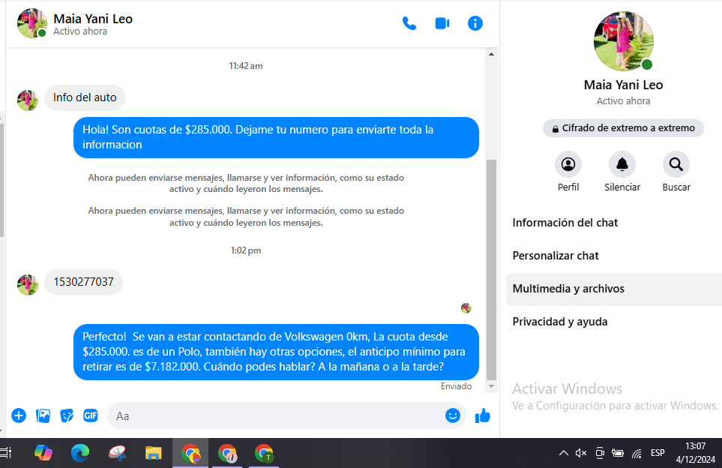Start a video call from the chat header

click(442, 23)
